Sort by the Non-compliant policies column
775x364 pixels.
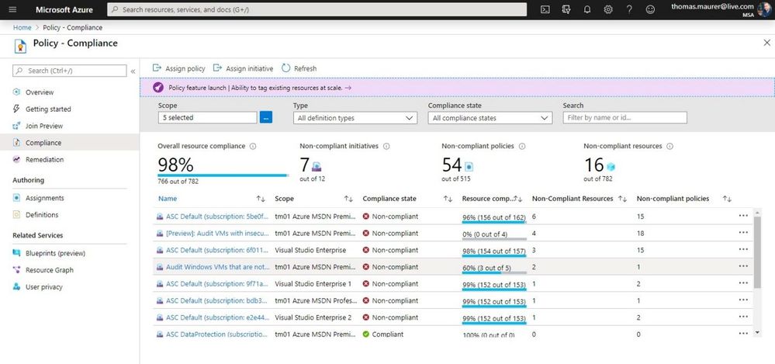coord(727,199)
